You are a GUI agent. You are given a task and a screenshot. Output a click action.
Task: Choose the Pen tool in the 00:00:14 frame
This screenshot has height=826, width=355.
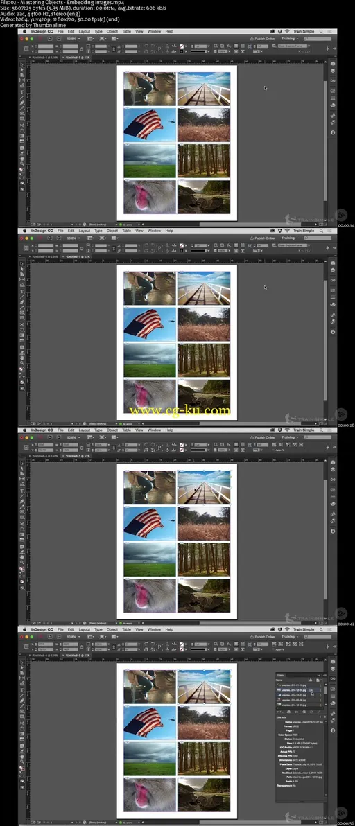point(23,103)
